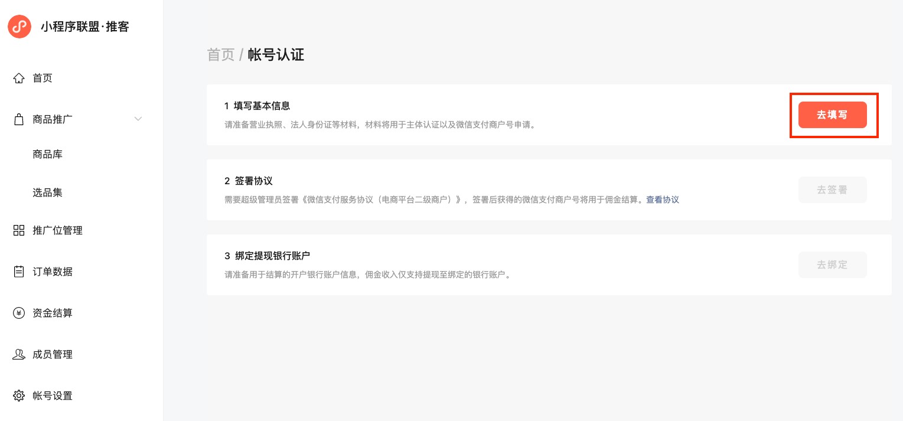The width and height of the screenshot is (903, 421).
Task: Select 选品集 in the sidebar
Action: 48,192
